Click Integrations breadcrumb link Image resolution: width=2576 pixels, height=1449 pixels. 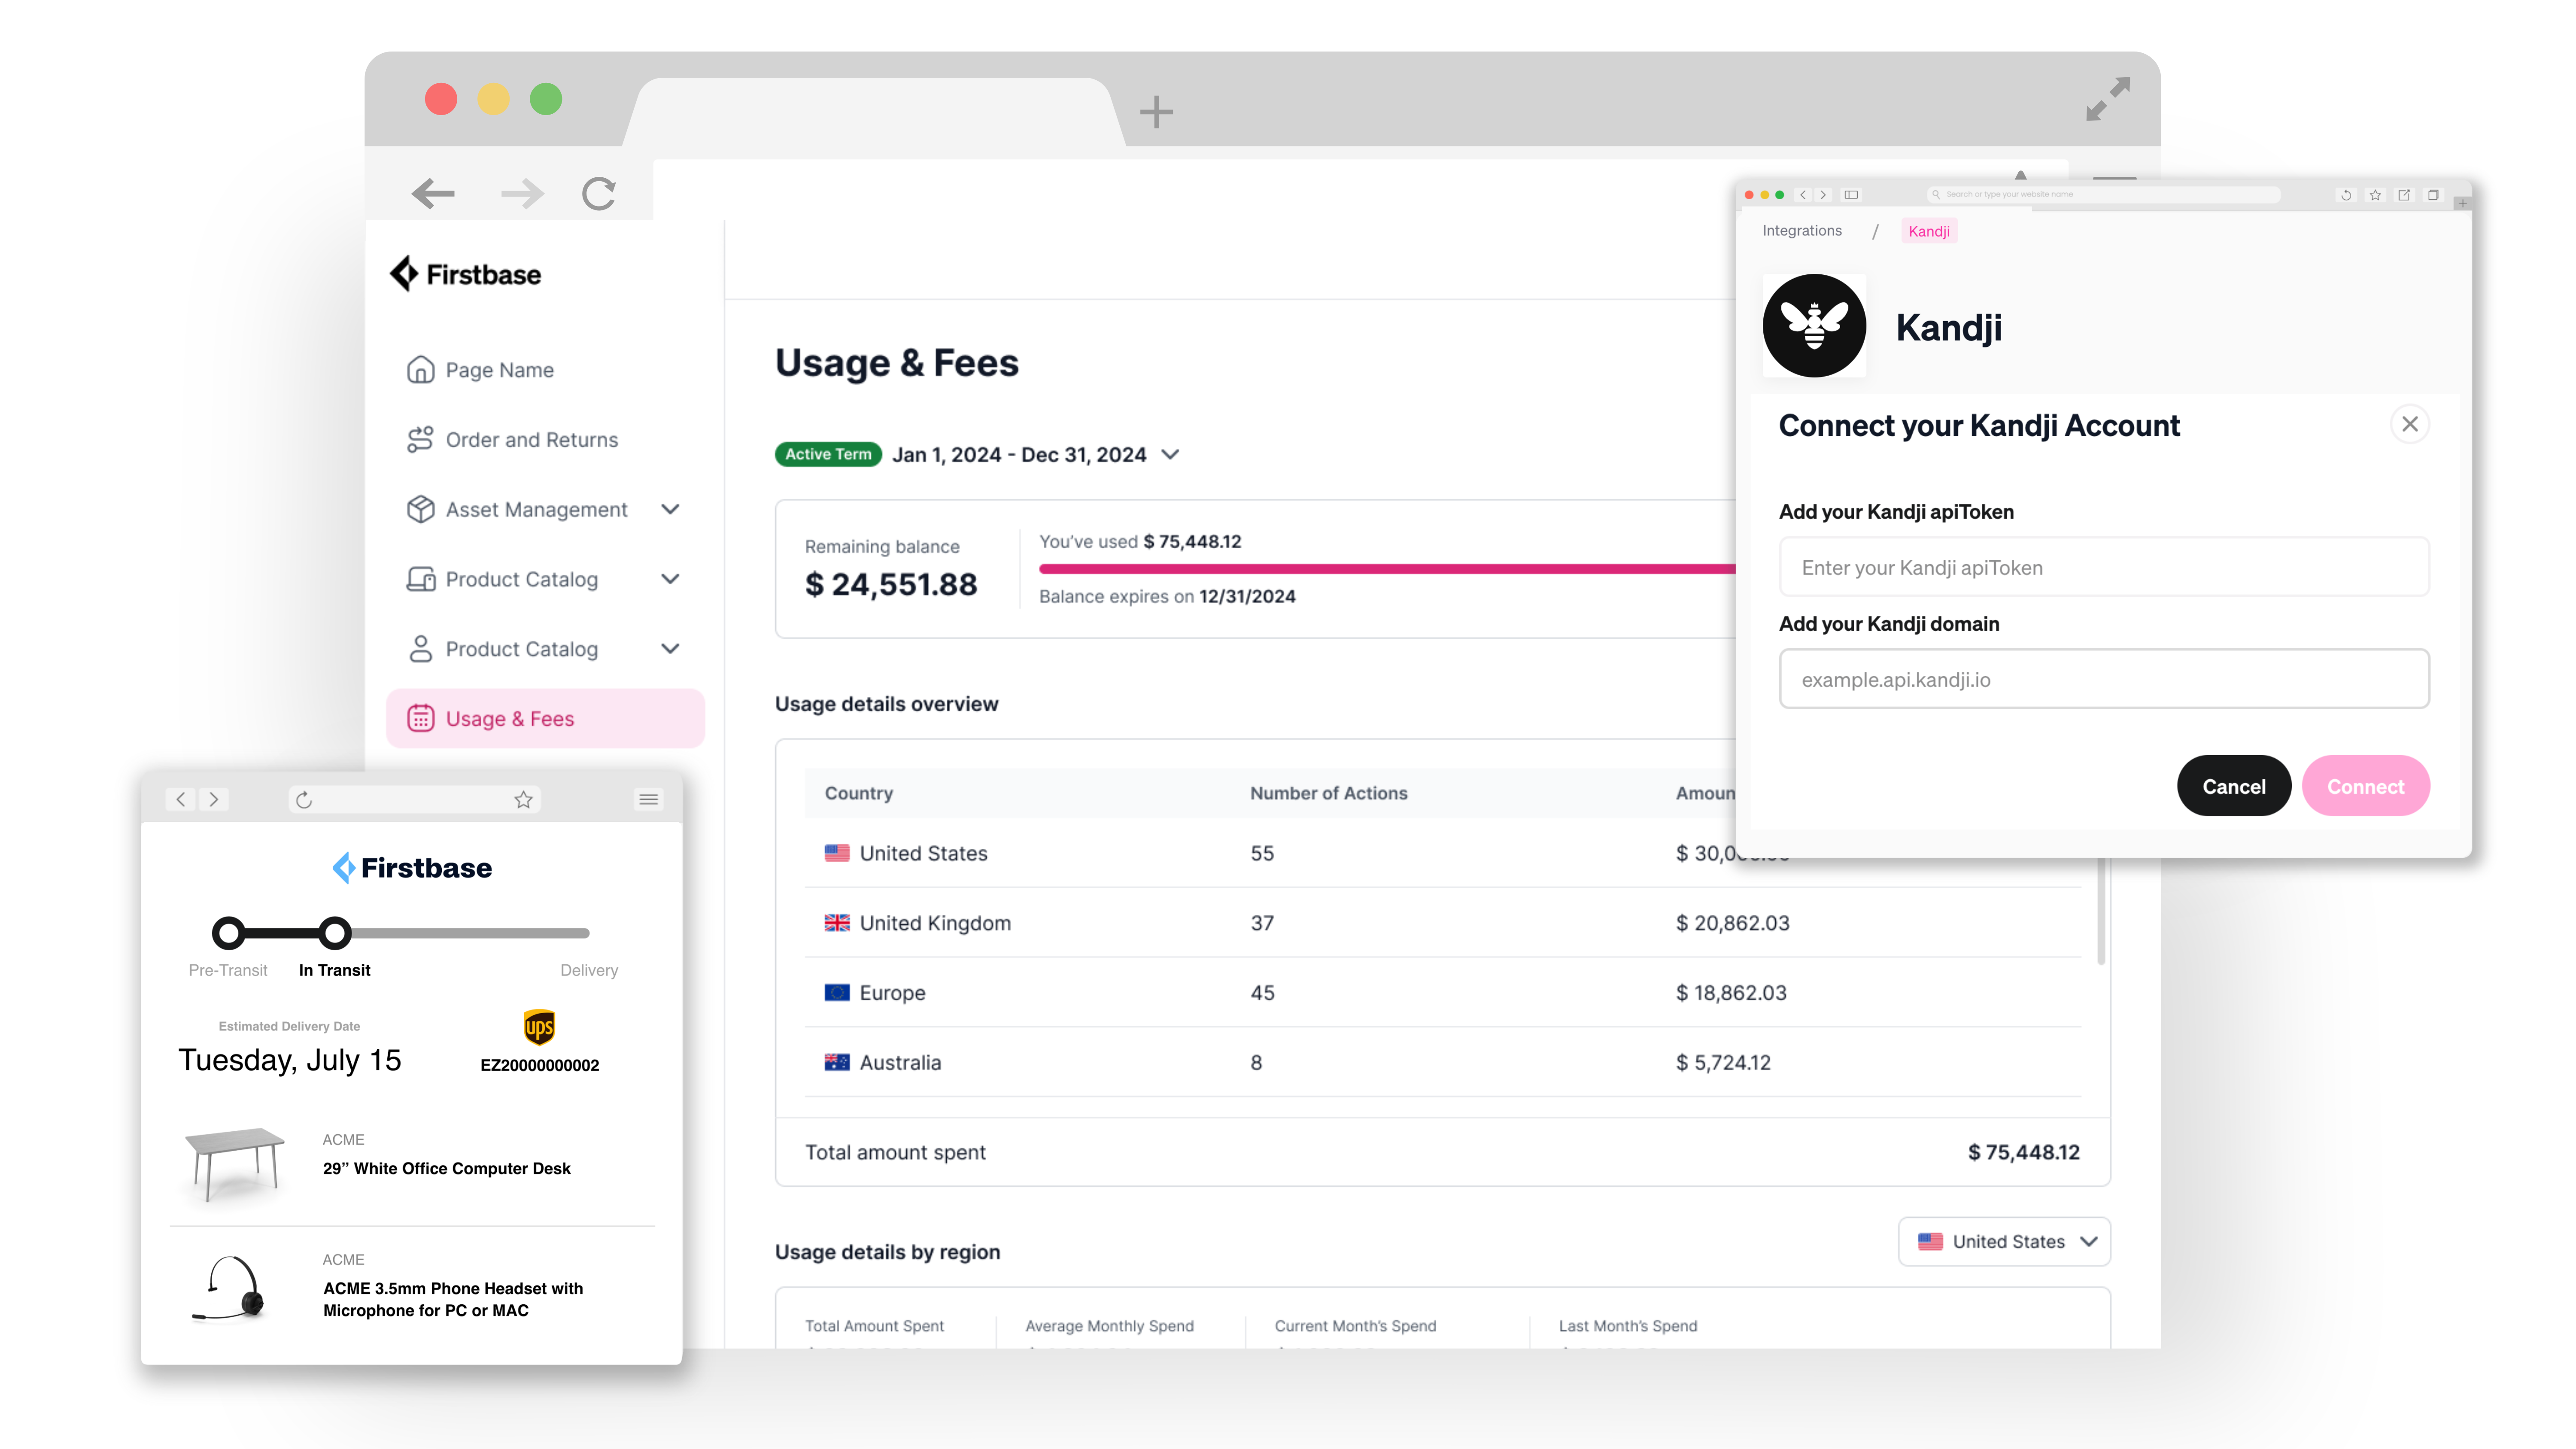pos(1801,231)
